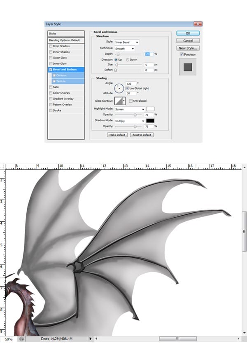Click the Shadow Opacity field (75)
This screenshot has width=247, height=362.
click(x=149, y=127)
